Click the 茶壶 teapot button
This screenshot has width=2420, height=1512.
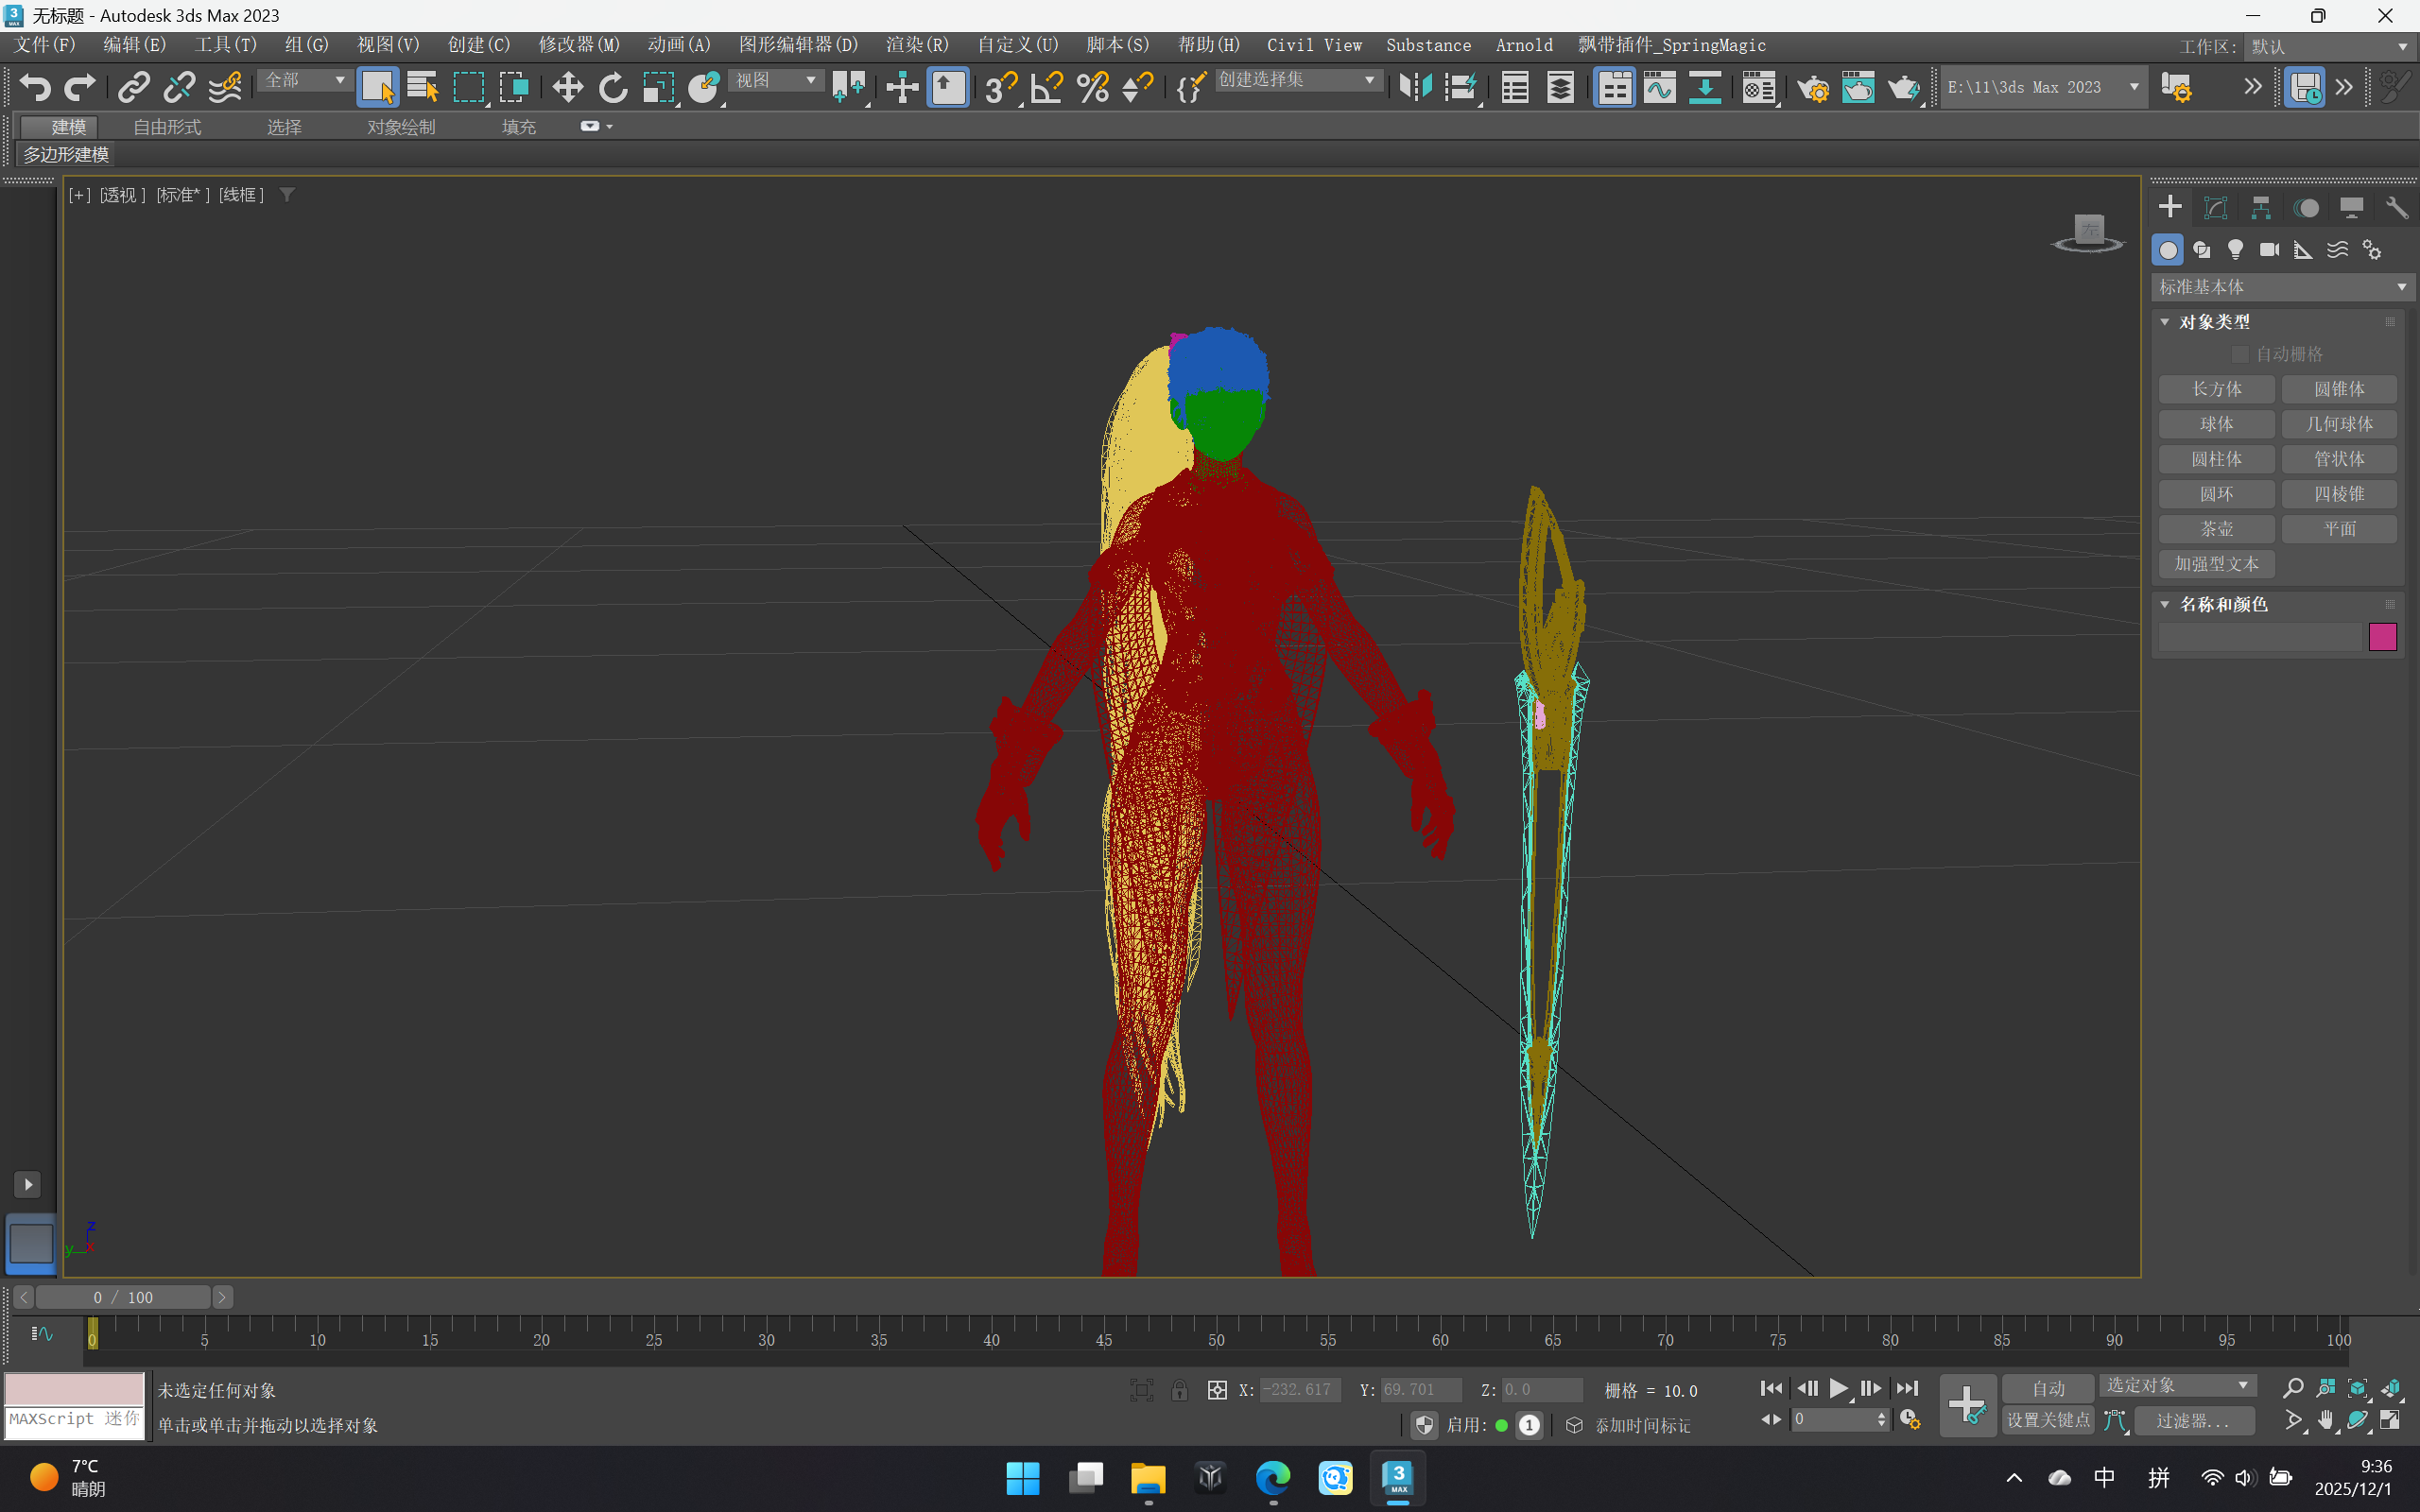2216,529
